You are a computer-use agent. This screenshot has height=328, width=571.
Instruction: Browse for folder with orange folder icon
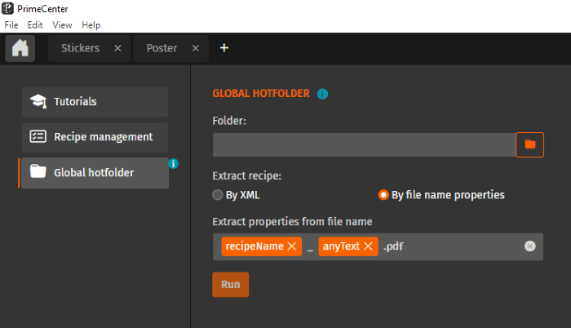point(530,144)
